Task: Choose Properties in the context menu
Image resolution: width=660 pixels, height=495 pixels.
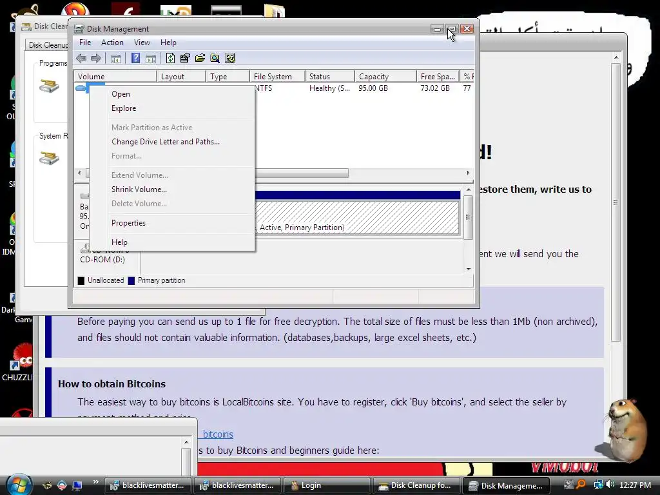Action: [x=172, y=223]
